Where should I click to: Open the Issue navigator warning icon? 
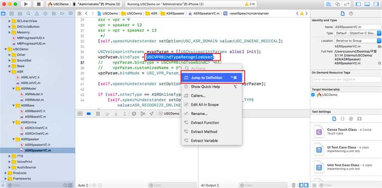[37, 13]
